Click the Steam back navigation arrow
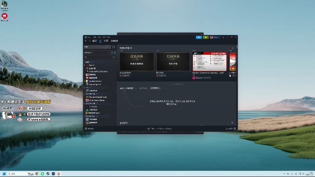Image resolution: width=315 pixels, height=177 pixels. point(86,41)
